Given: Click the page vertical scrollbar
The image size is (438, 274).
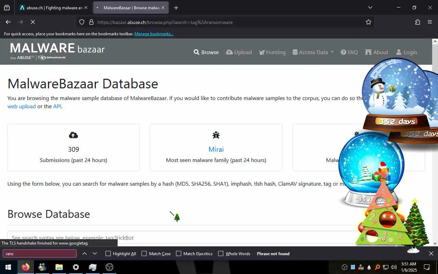Looking at the screenshot, I should pyautogui.click(x=435, y=142).
